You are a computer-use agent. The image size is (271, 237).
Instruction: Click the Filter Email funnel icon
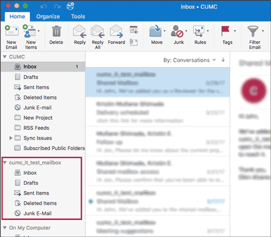[253, 31]
